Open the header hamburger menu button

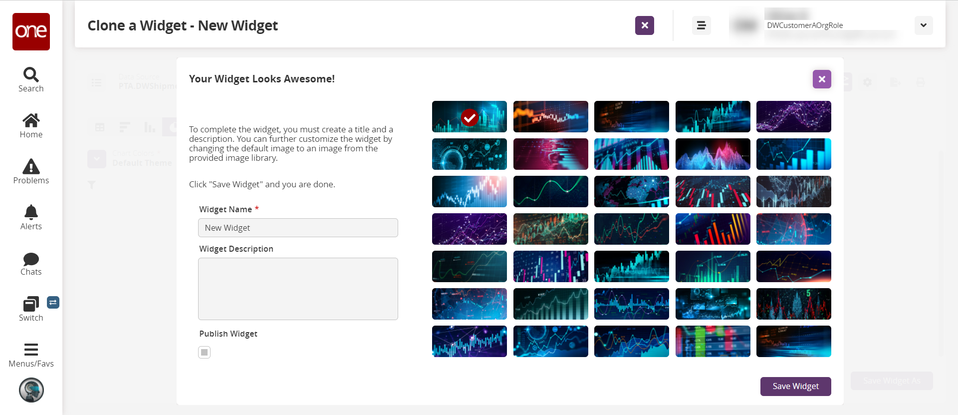pyautogui.click(x=701, y=25)
